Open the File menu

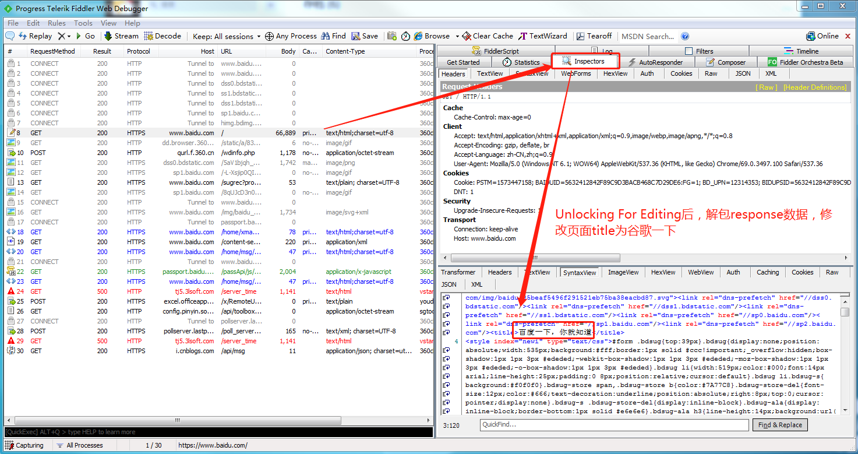pos(13,23)
